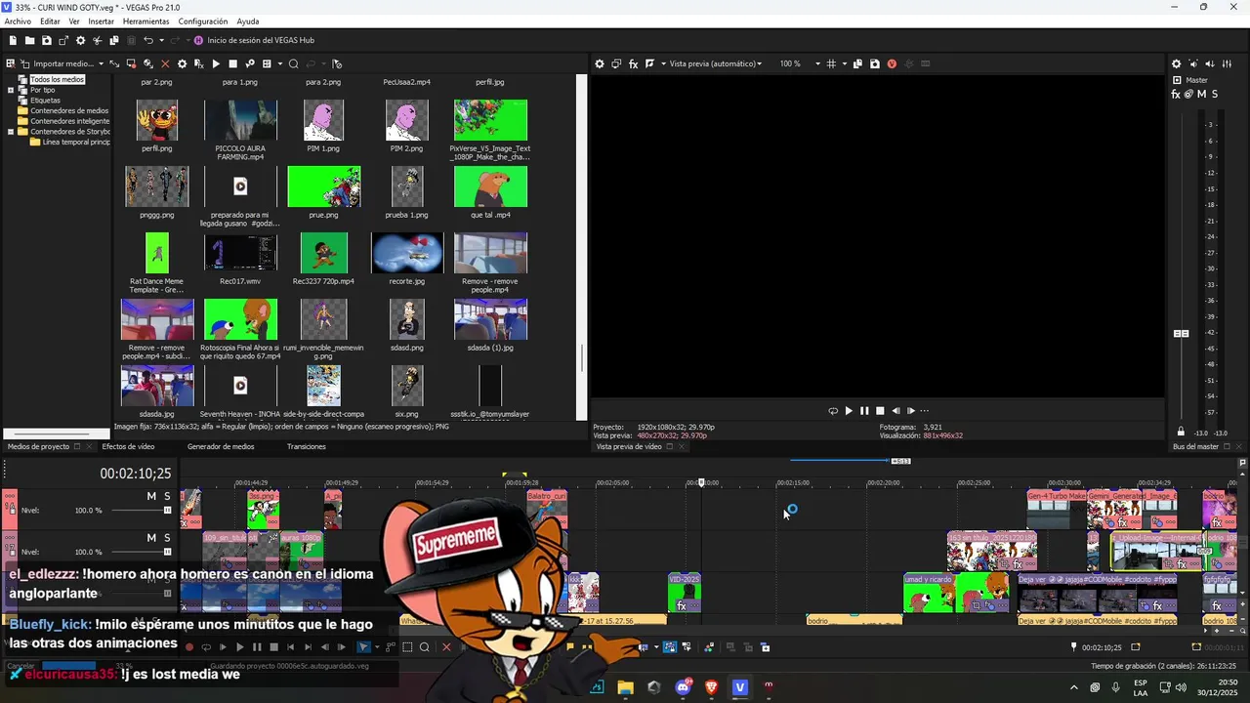Open preview properties gear icon
The width and height of the screenshot is (1250, 703).
tap(600, 63)
